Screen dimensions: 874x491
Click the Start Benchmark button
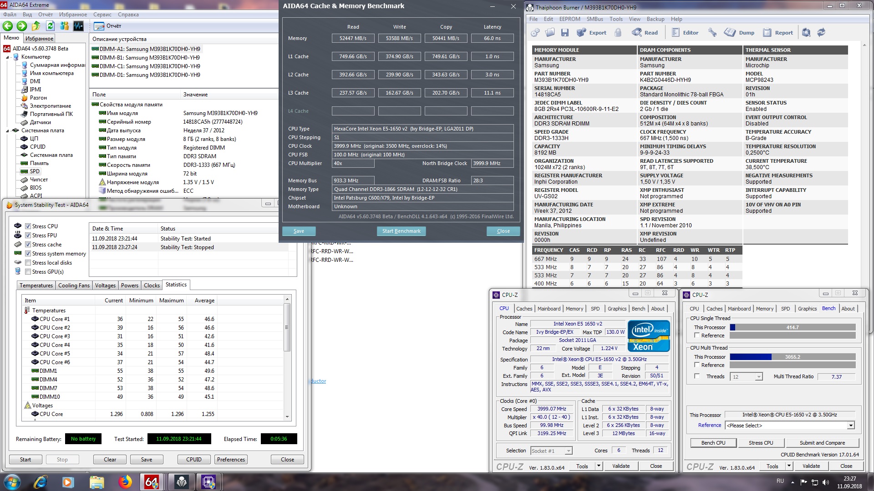[401, 231]
